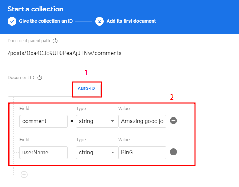Click the Auto-ID button
Image resolution: width=239 pixels, height=187 pixels.
tap(86, 88)
